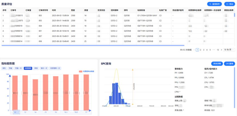Select the 探伤 indicator tab
237x116 pixels.
click(x=4, y=68)
